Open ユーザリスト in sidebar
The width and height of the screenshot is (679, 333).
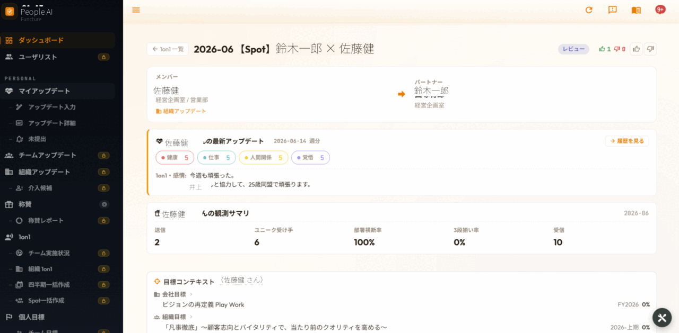(57, 57)
